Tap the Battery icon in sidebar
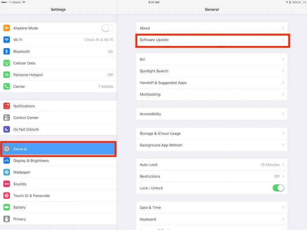The width and height of the screenshot is (307, 230). tap(6, 207)
